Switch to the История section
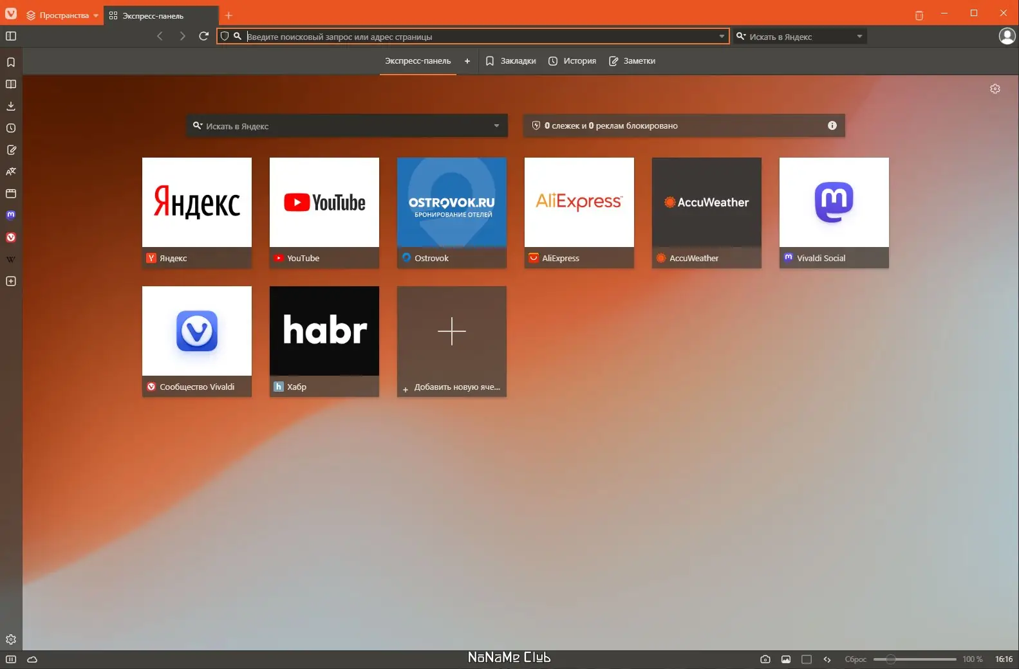Screen dimensions: 1019x669 (572, 61)
